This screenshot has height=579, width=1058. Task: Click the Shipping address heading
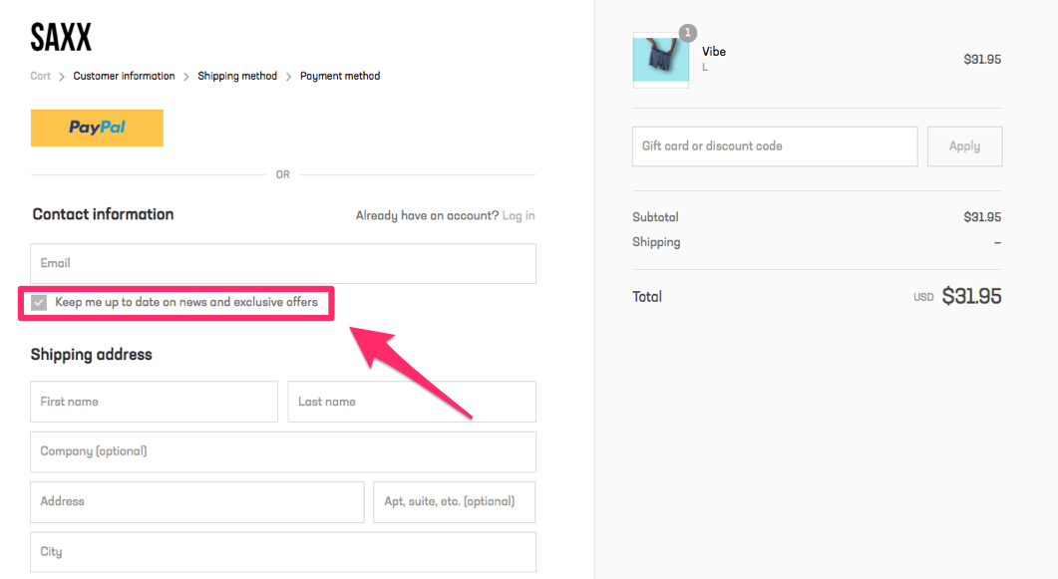click(x=91, y=355)
